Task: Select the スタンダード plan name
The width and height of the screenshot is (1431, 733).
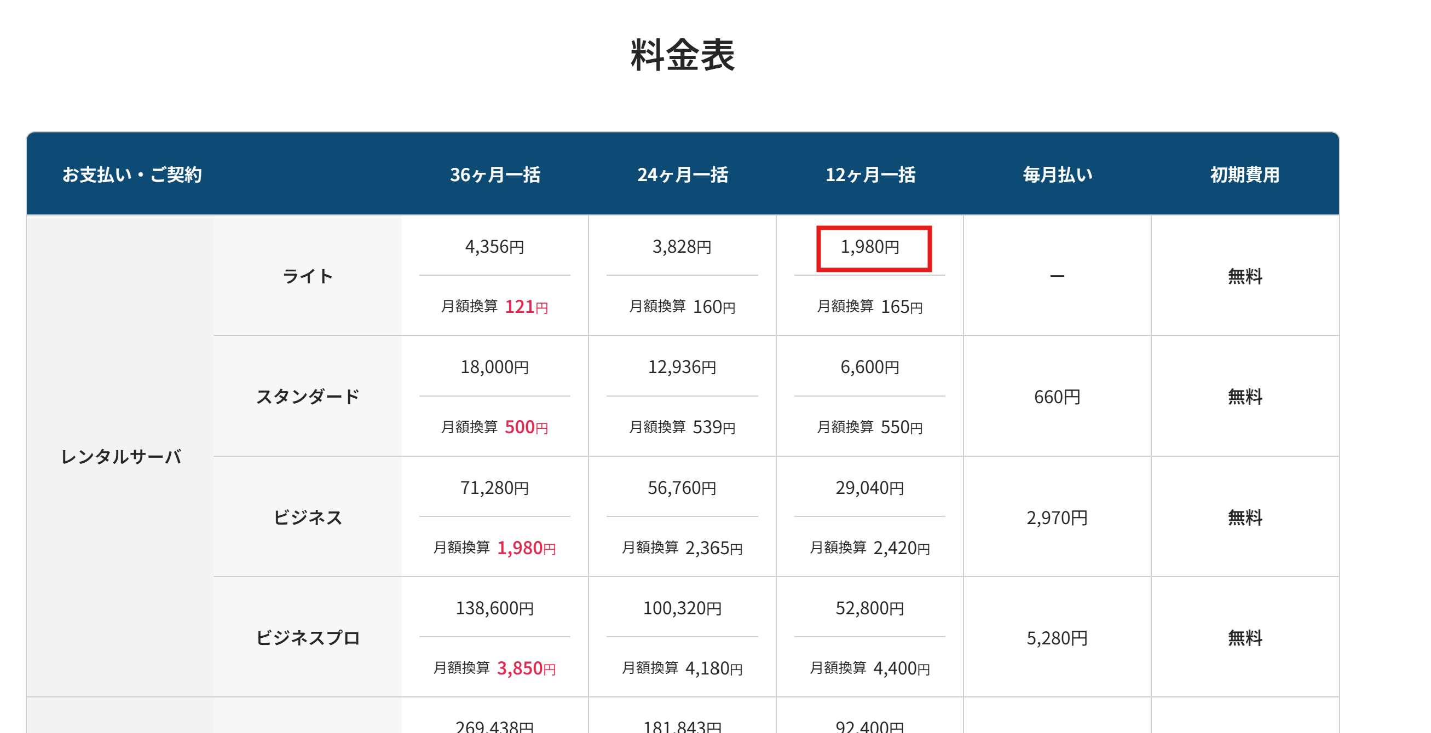Action: tap(308, 397)
